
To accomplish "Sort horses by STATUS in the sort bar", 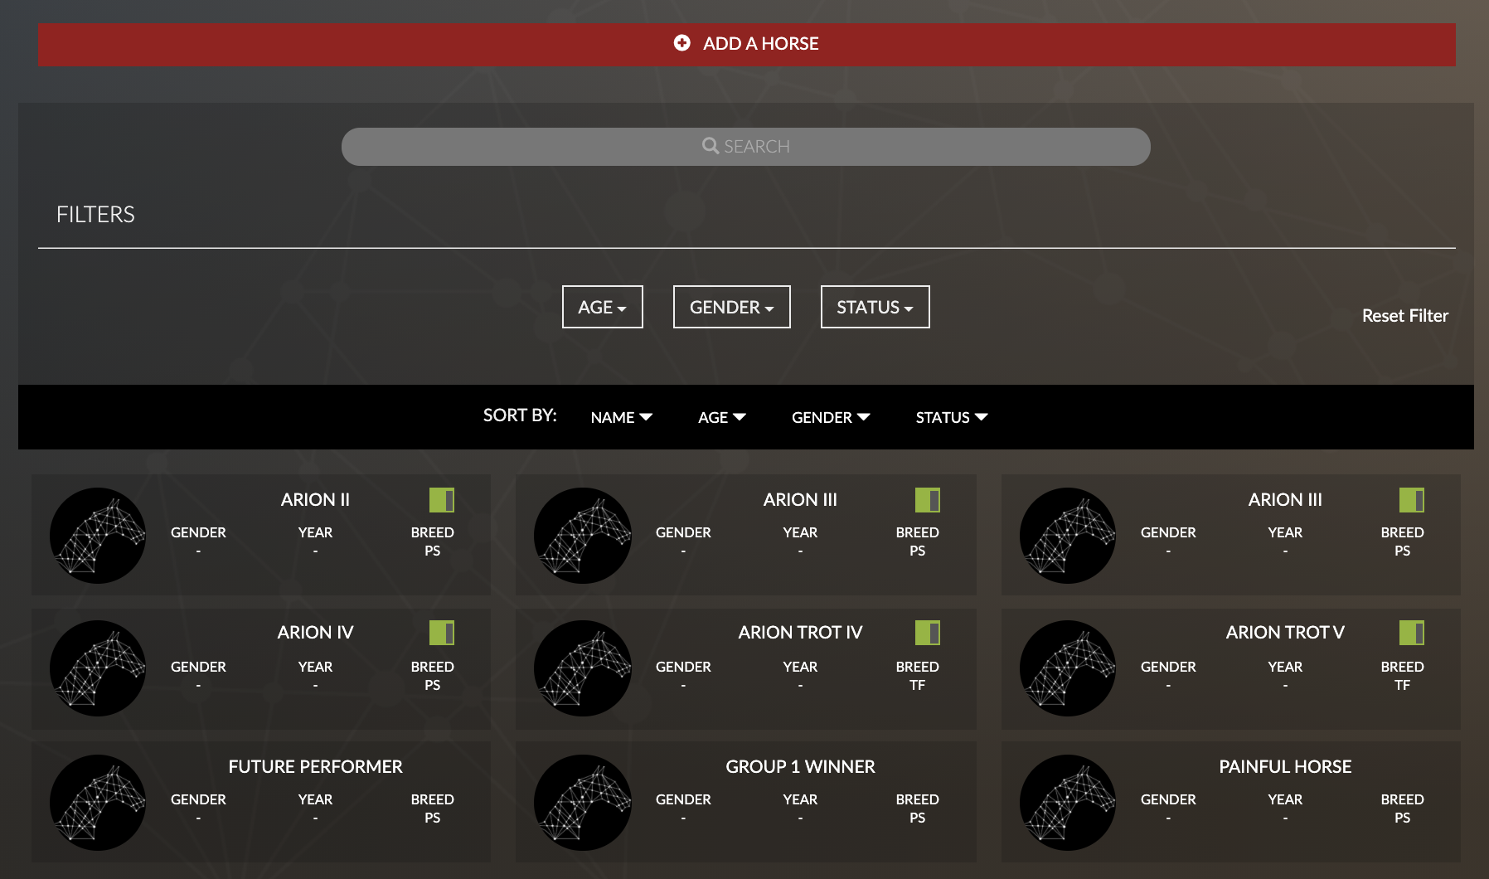I will click(x=952, y=417).
